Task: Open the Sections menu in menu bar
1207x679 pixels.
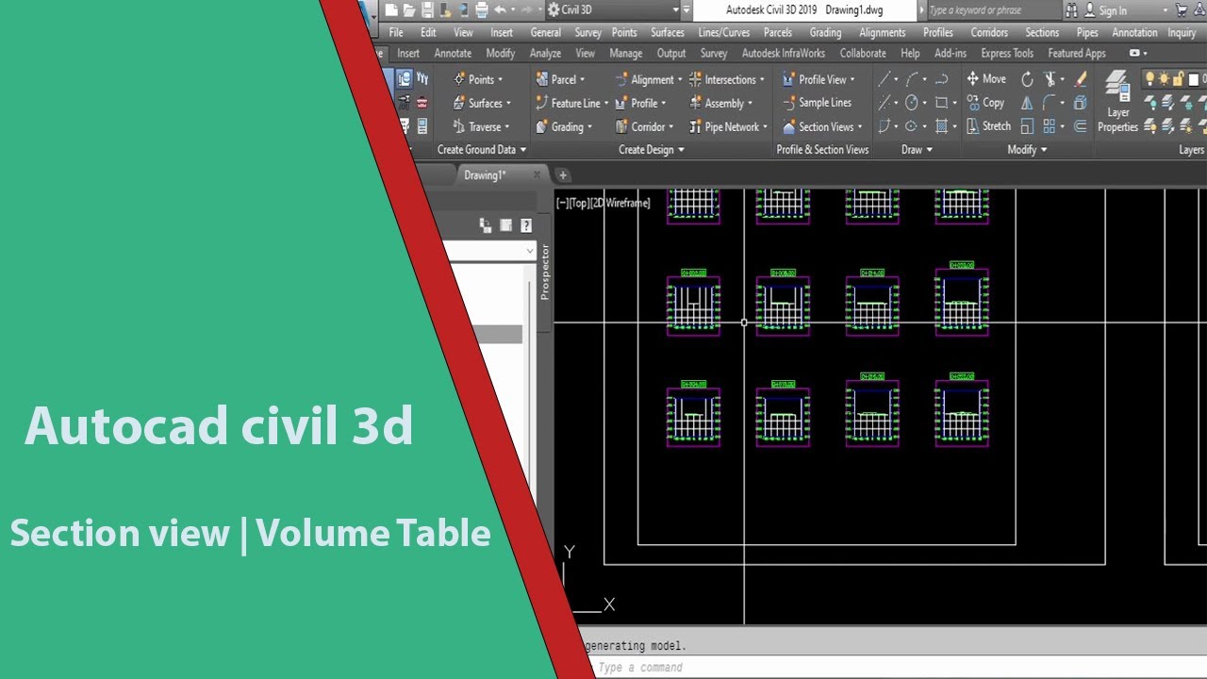Action: (1042, 32)
